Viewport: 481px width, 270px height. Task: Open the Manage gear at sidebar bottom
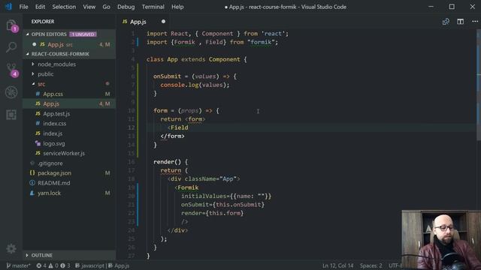pos(11,248)
